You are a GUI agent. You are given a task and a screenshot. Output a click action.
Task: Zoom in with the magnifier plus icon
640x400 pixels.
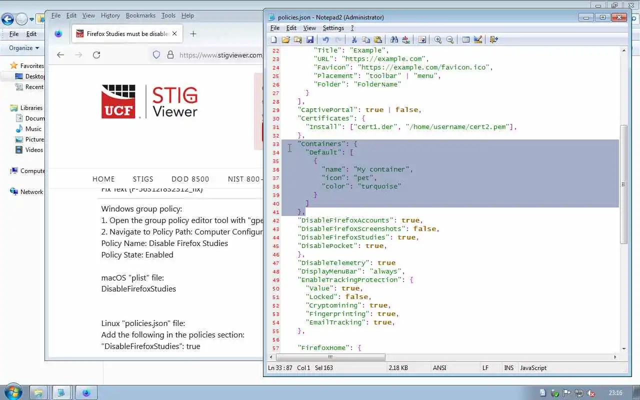[438, 39]
